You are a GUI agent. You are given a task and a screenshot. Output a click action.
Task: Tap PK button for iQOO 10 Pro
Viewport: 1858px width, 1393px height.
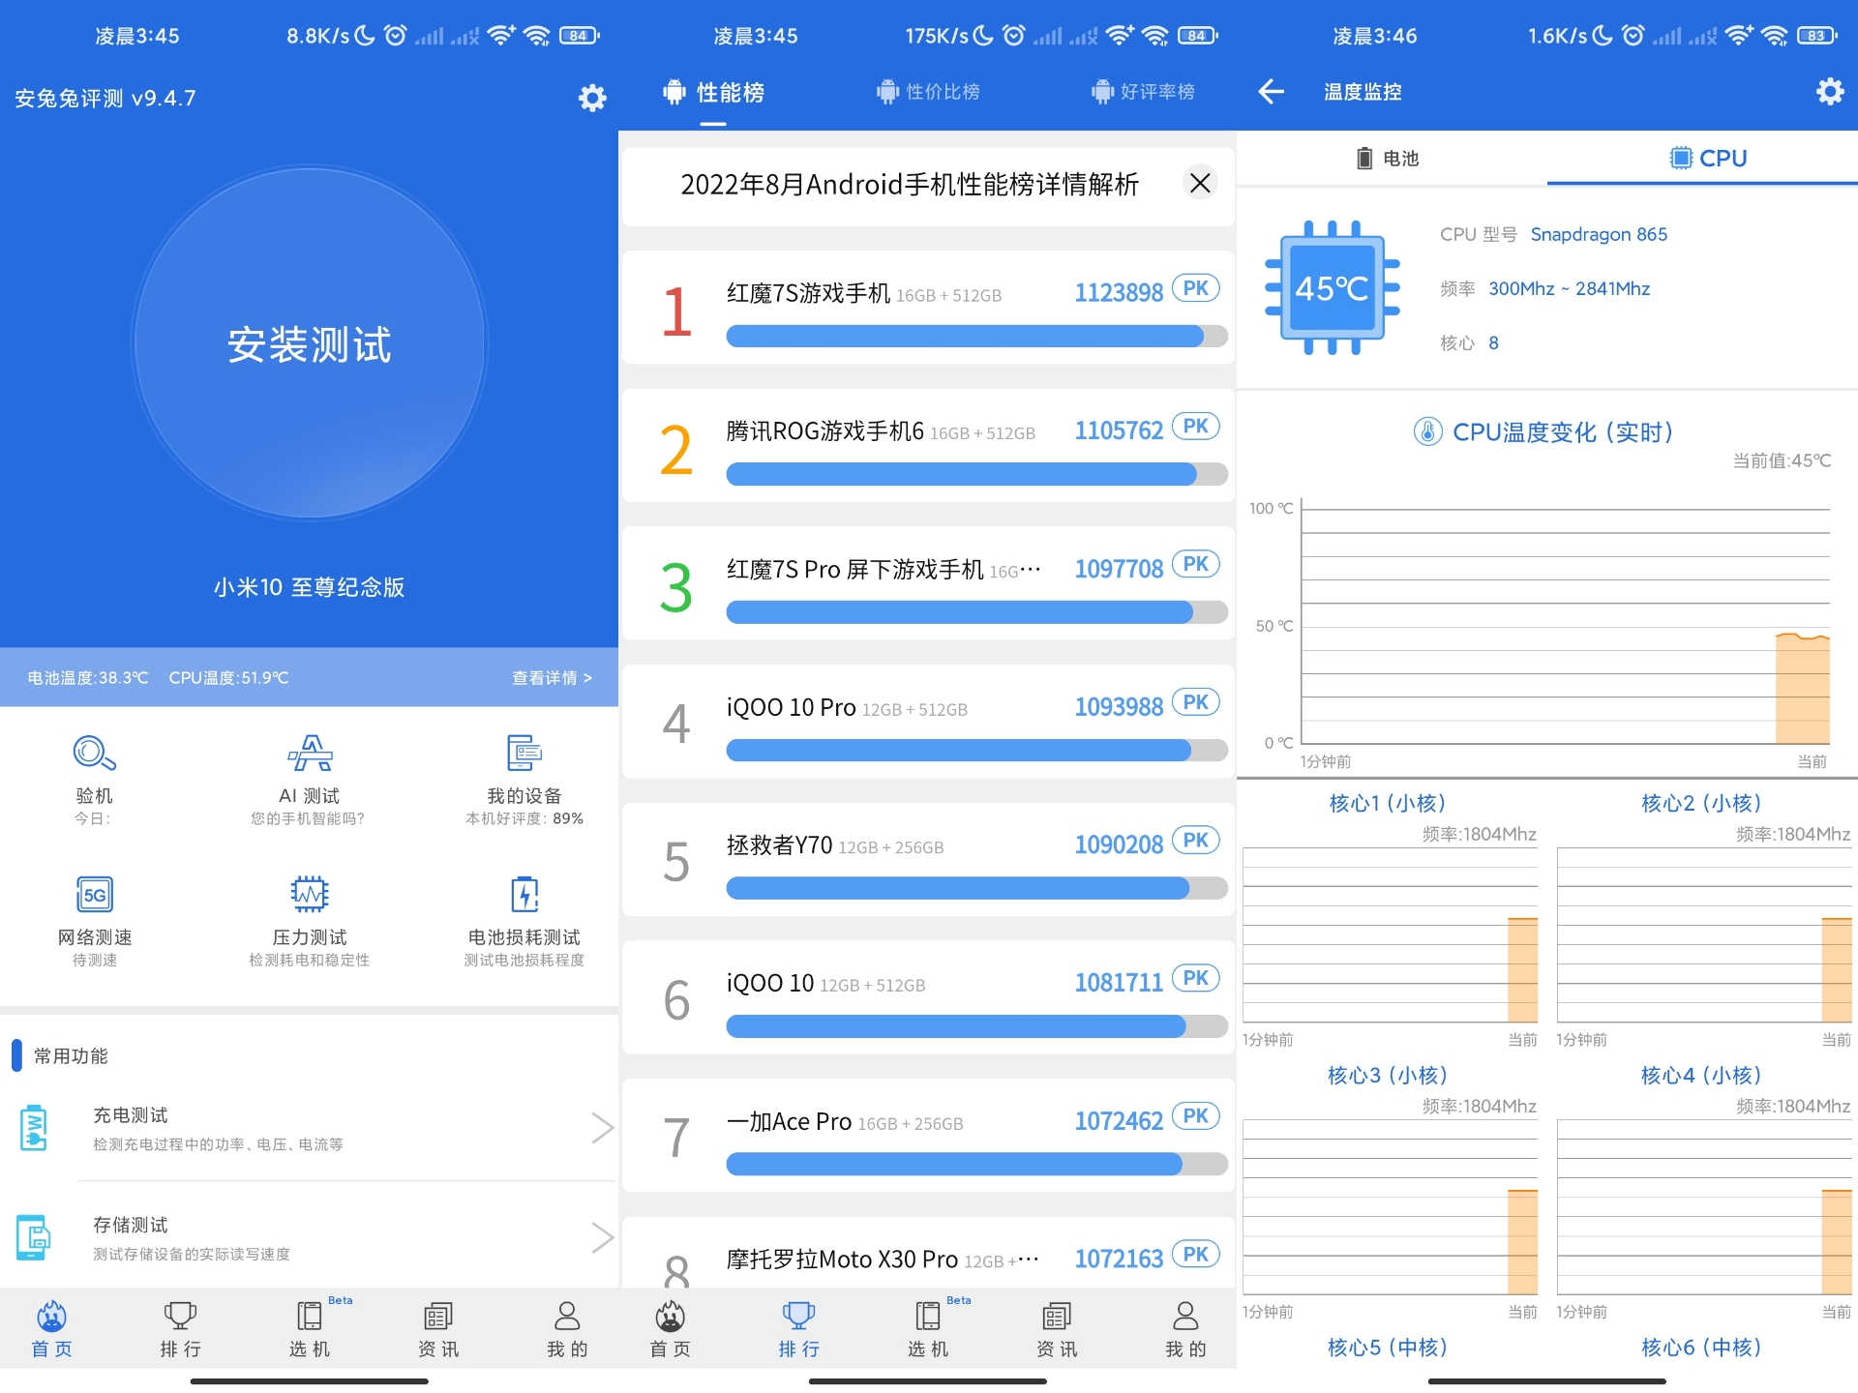1195,702
